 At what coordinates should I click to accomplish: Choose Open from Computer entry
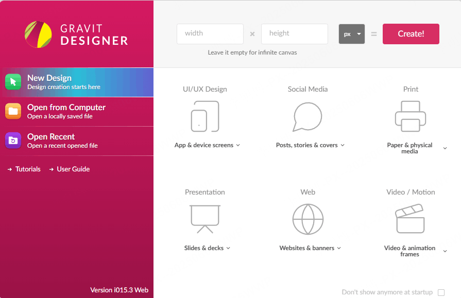click(78, 112)
